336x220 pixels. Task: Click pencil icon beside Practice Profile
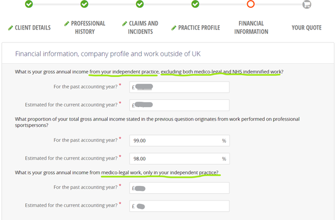pyautogui.click(x=174, y=28)
